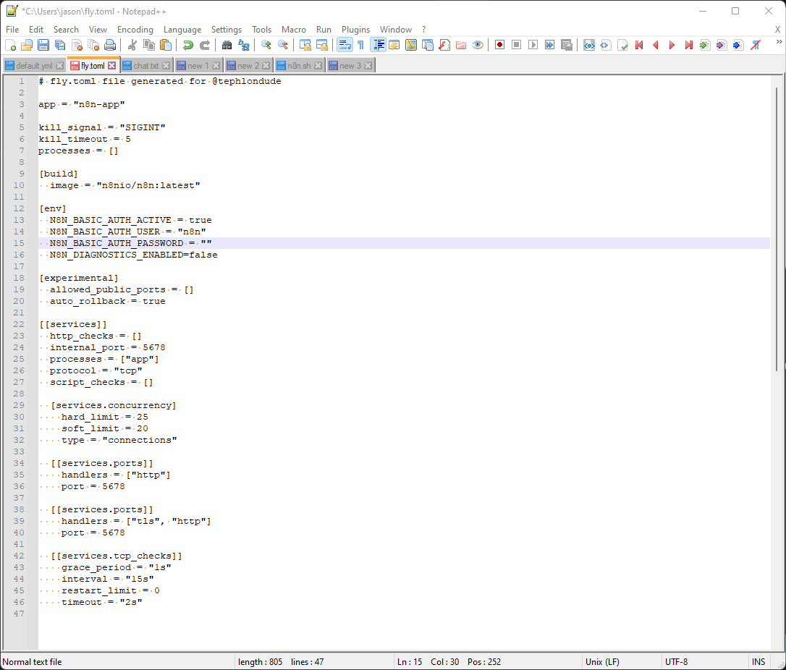Open the Encoding menu
786x670 pixels.
tap(135, 30)
